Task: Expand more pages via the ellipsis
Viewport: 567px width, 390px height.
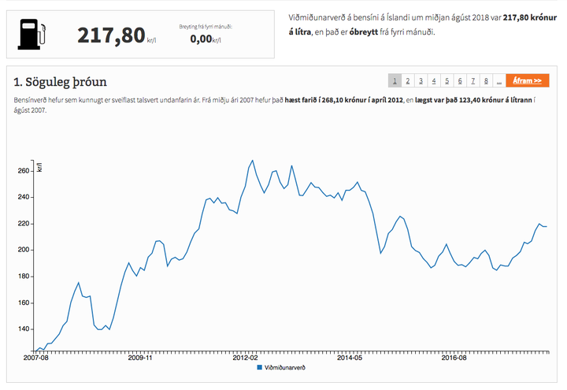Action: [x=499, y=80]
